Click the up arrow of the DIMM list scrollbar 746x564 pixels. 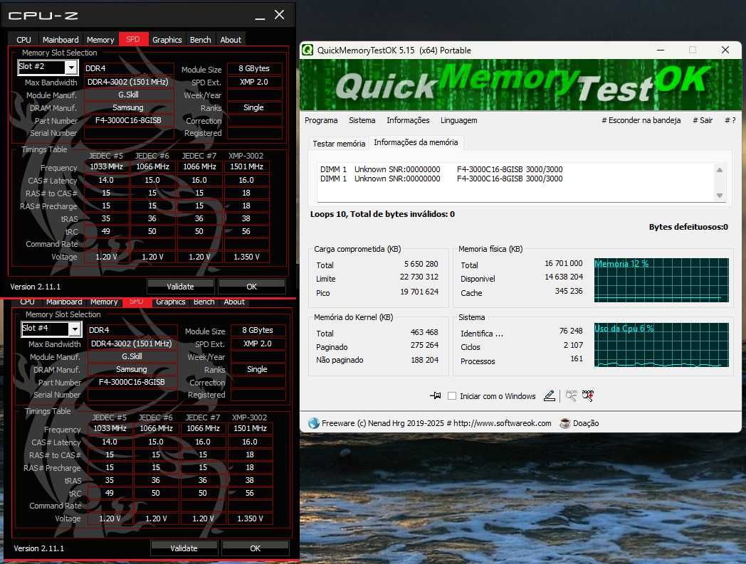720,170
